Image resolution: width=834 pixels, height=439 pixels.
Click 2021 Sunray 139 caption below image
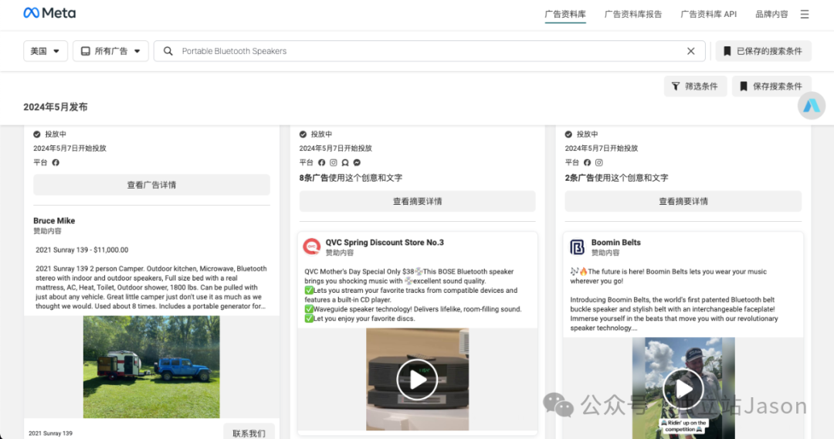(x=50, y=433)
